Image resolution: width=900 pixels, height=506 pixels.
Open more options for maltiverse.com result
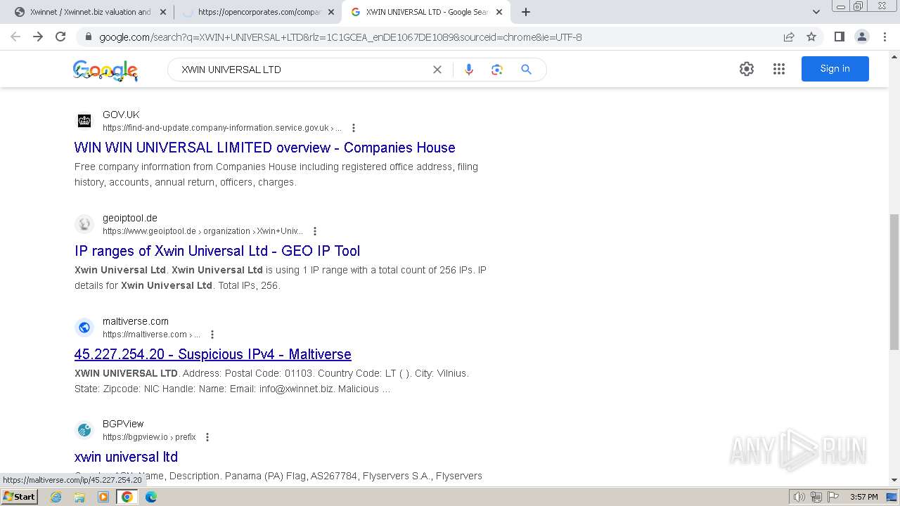tap(212, 335)
